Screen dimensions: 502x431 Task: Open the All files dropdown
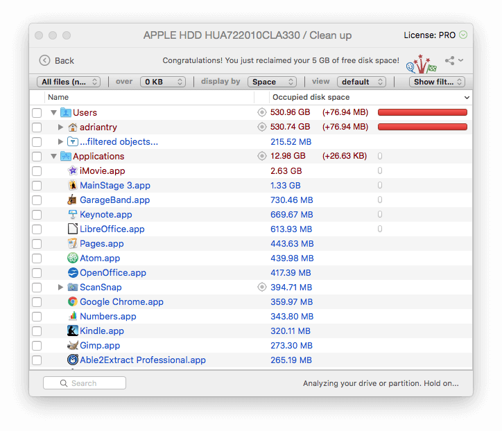click(x=69, y=82)
